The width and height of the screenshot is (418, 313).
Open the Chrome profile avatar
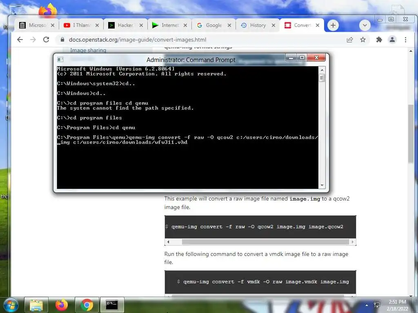(392, 40)
